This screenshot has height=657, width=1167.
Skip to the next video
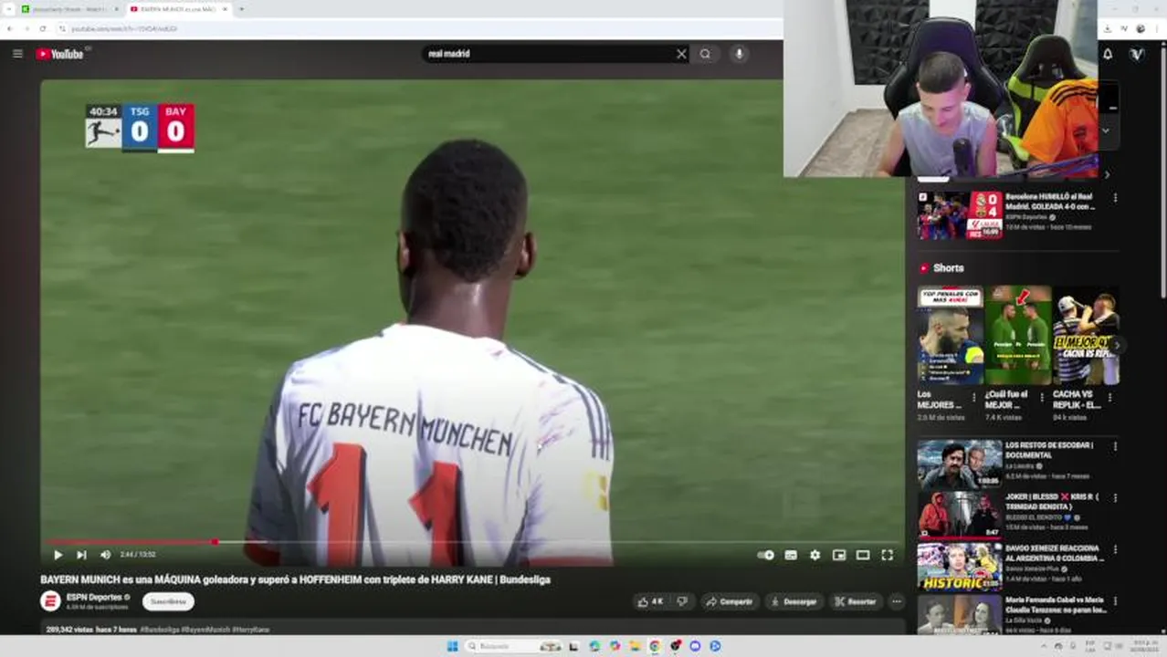(81, 555)
